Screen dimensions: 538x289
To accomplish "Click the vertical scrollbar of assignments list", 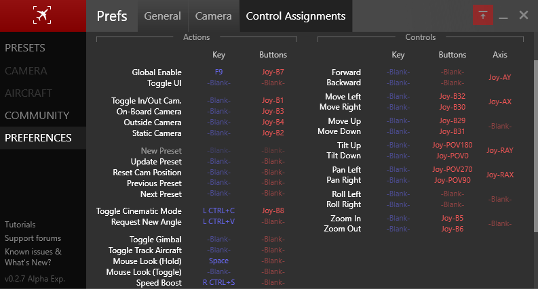I will point(535,147).
